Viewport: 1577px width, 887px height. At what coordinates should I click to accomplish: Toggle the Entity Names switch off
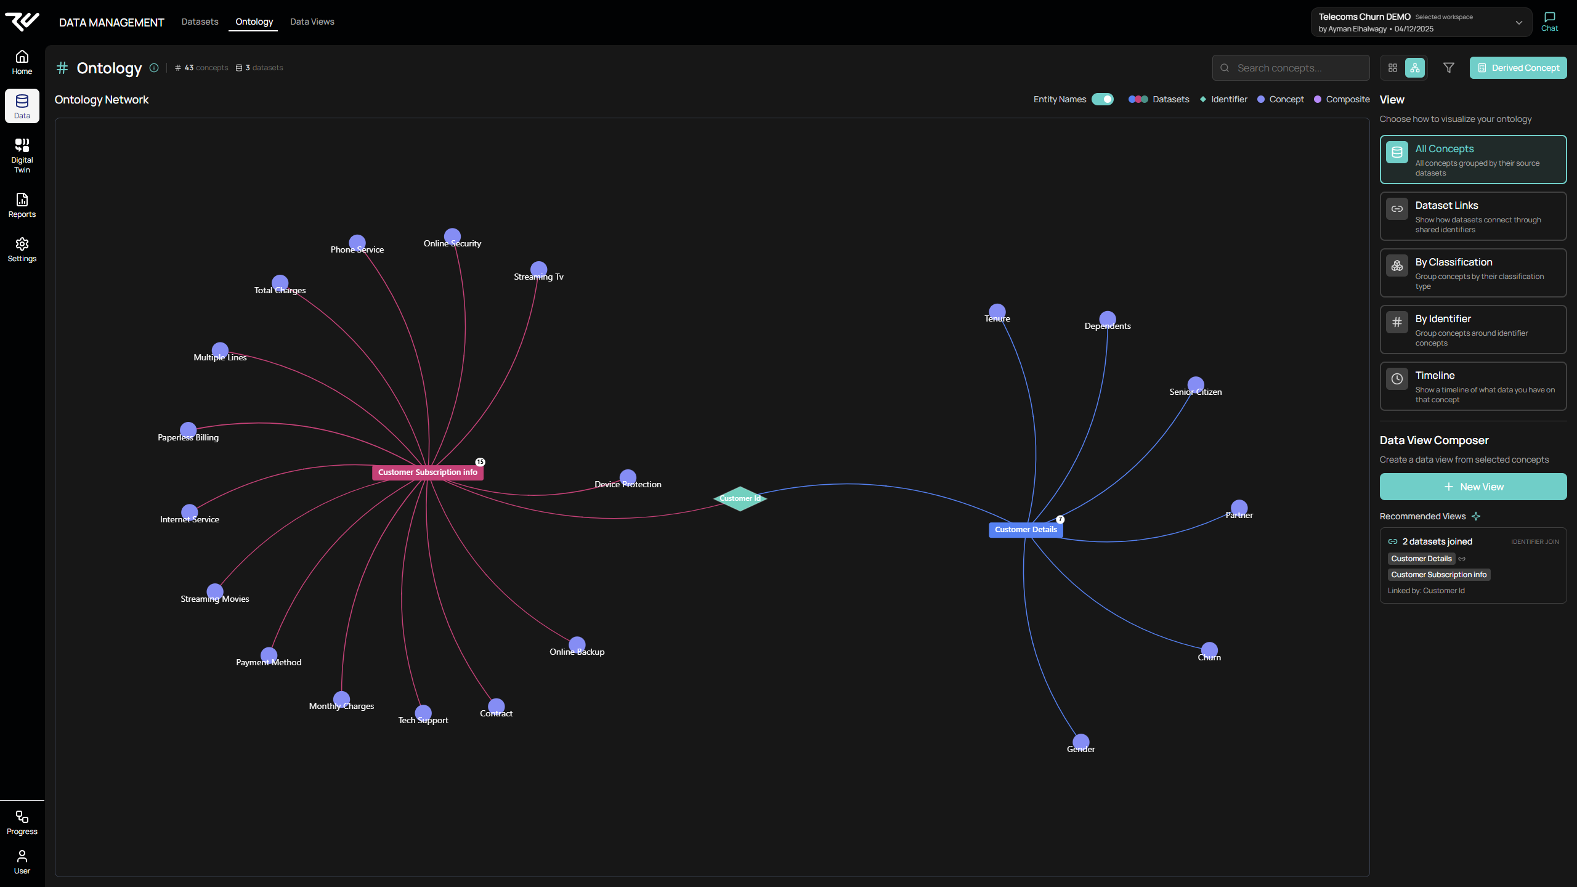point(1103,99)
